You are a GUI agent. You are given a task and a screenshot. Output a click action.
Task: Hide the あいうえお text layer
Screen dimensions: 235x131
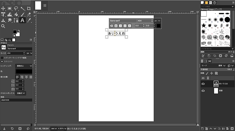203,84
